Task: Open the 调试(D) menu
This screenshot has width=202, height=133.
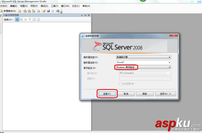Action: tap(44, 6)
